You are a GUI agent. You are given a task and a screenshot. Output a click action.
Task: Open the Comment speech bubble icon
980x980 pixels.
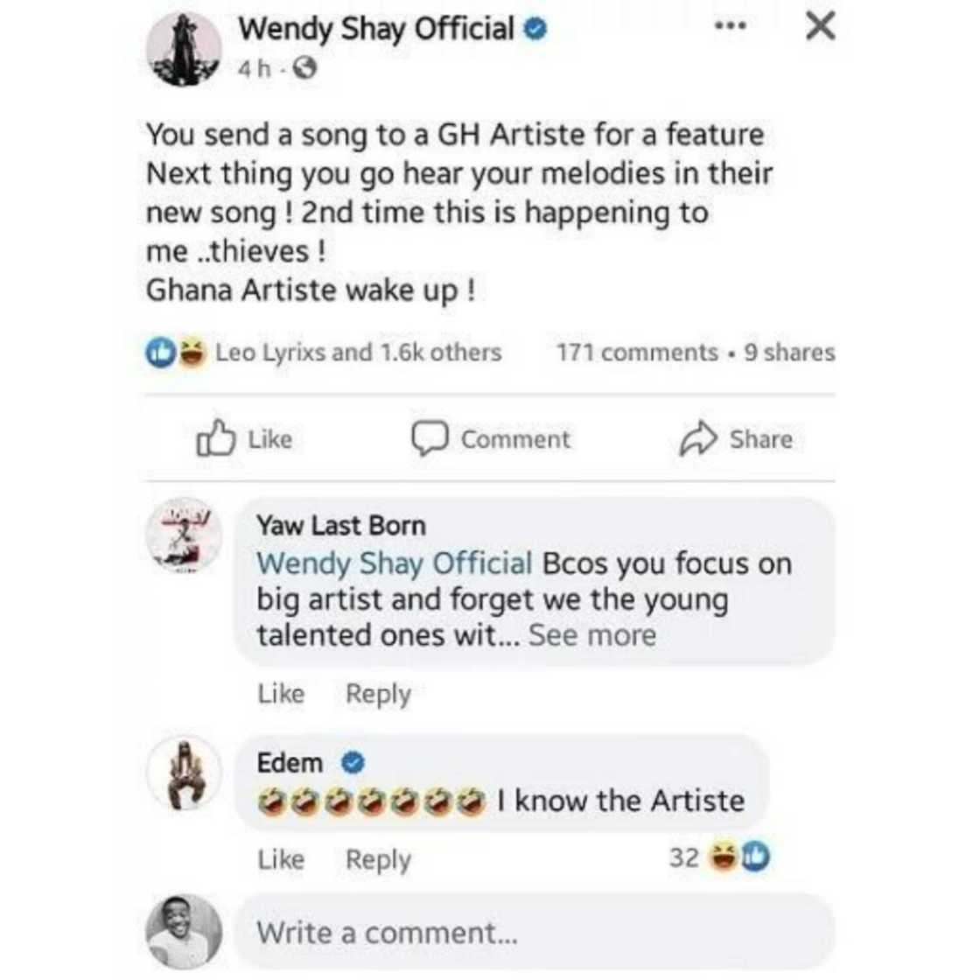(x=432, y=438)
